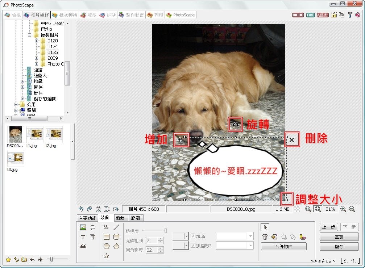Viewport: 365px width, 268px height.
Task: Activate the object selection pointer
Action: coord(265,227)
